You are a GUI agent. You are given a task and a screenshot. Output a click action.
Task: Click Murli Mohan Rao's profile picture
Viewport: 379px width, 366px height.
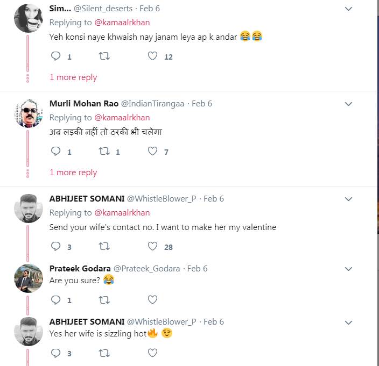(28, 113)
